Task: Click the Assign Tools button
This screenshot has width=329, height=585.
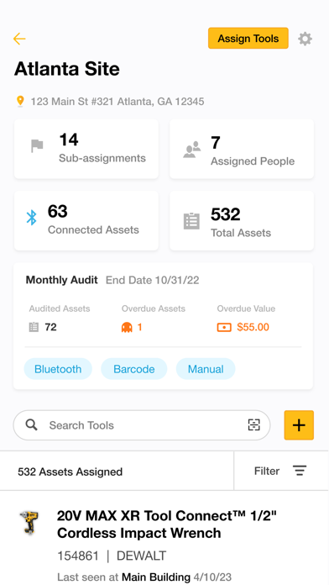Action: (248, 38)
